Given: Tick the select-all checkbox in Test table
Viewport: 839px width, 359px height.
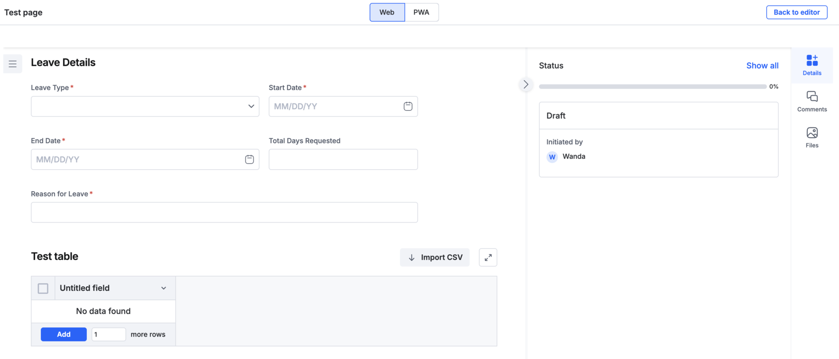Looking at the screenshot, I should 43,288.
